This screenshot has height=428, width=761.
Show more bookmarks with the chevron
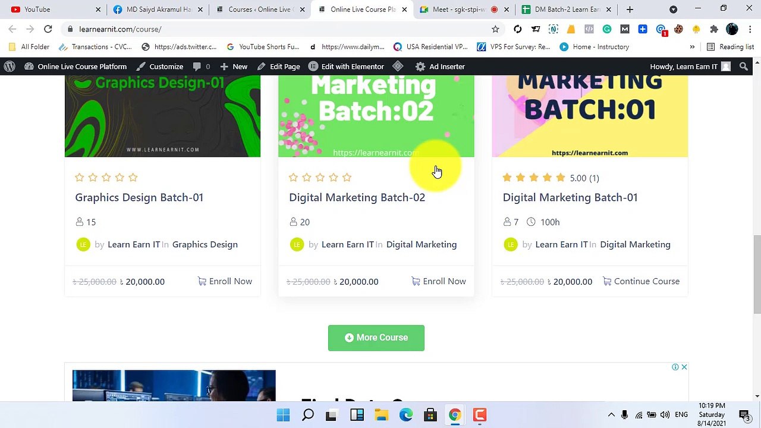point(692,47)
